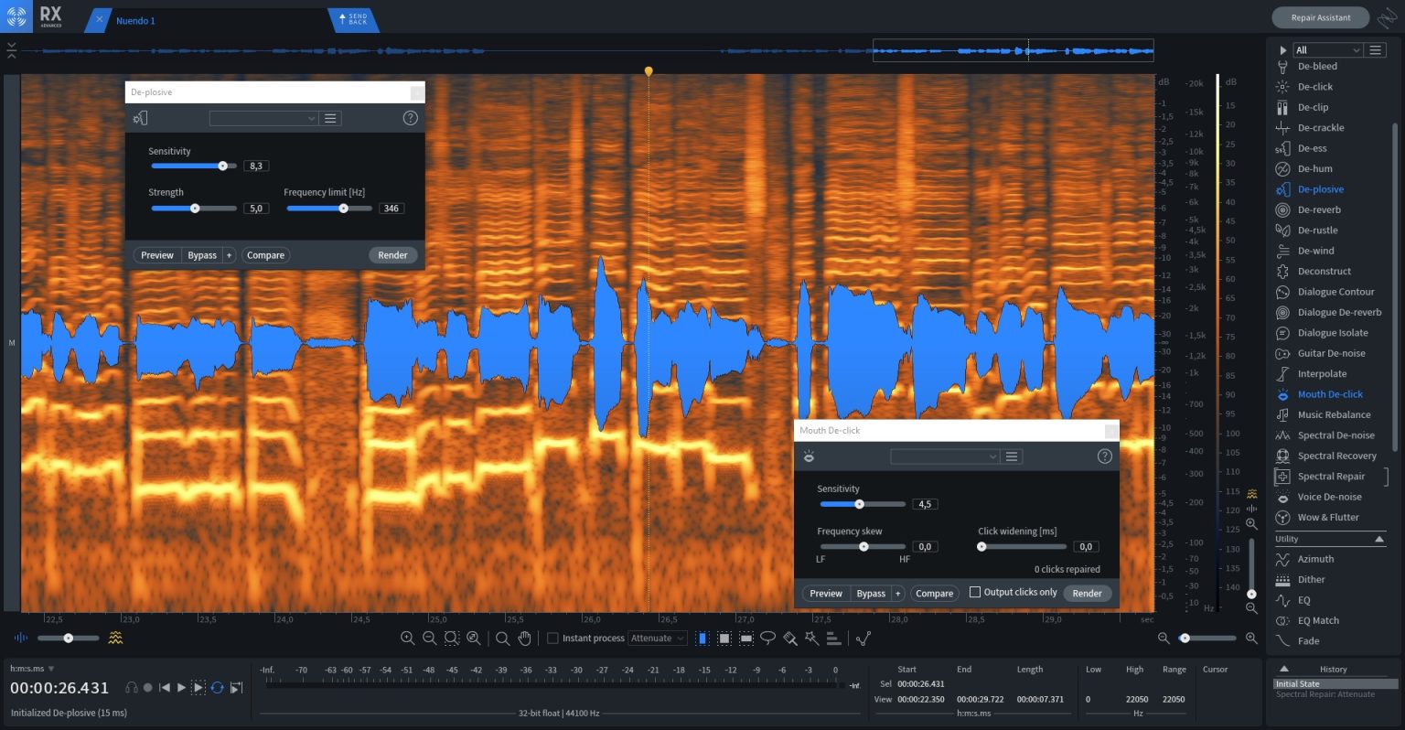This screenshot has width=1405, height=730.
Task: Enable Output clicks only checkbox
Action: (x=975, y=592)
